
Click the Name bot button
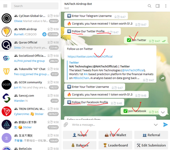[x=80, y=135]
